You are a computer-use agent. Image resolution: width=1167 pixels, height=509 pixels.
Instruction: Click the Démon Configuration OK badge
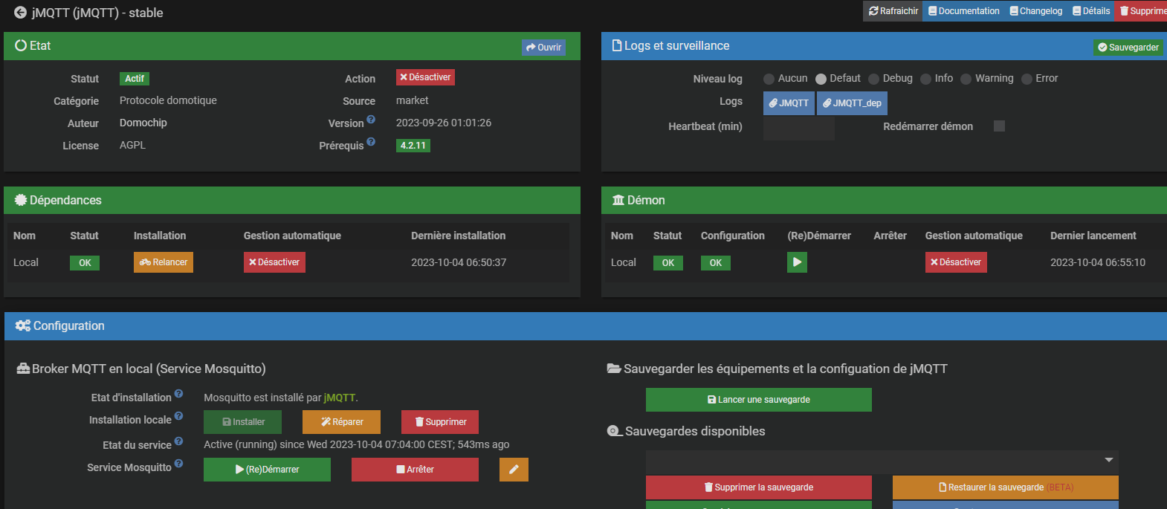pos(716,263)
